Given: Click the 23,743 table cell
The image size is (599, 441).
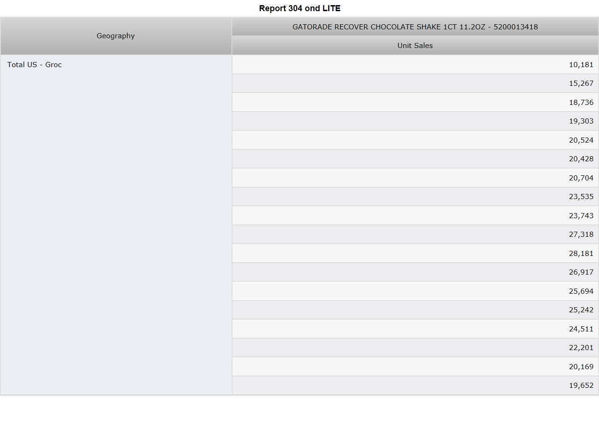Looking at the screenshot, I should tap(415, 216).
